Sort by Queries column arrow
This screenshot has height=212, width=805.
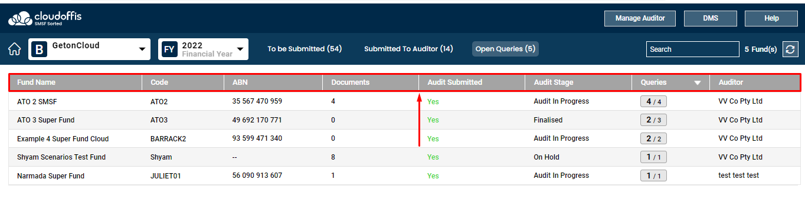click(x=698, y=83)
